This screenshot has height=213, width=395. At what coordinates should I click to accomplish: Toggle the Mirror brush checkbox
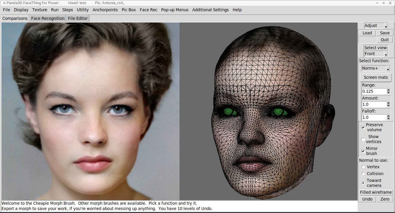point(363,151)
